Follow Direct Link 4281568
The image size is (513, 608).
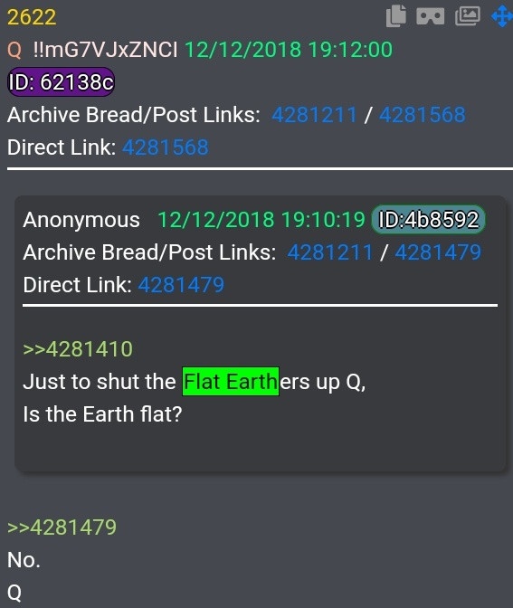pos(166,147)
